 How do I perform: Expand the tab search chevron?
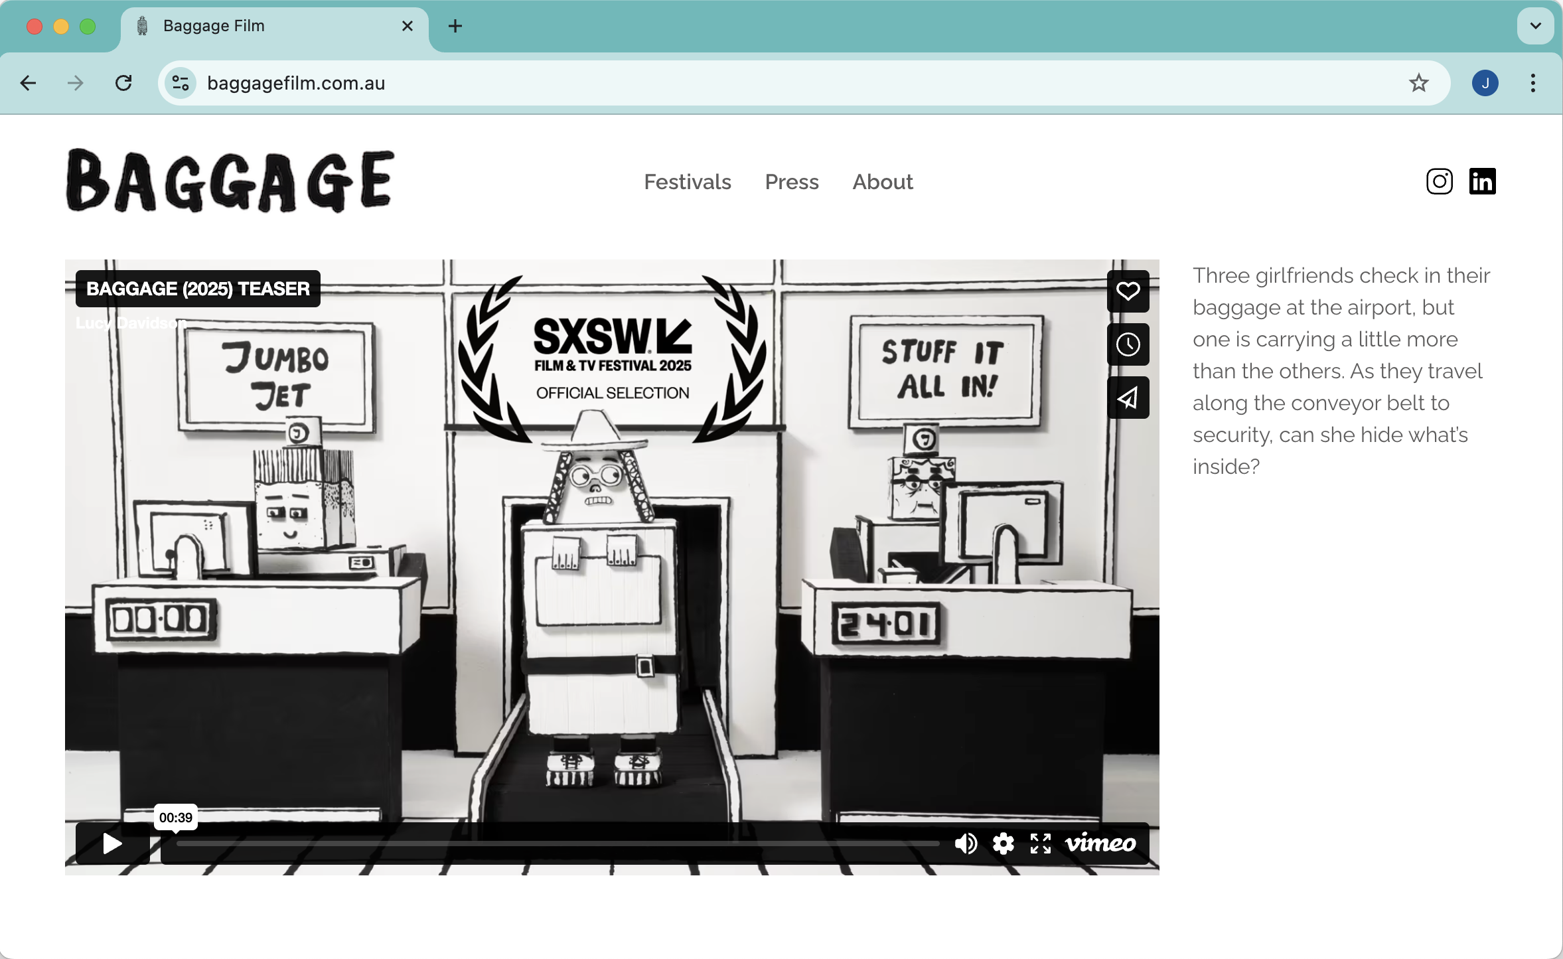[1535, 26]
